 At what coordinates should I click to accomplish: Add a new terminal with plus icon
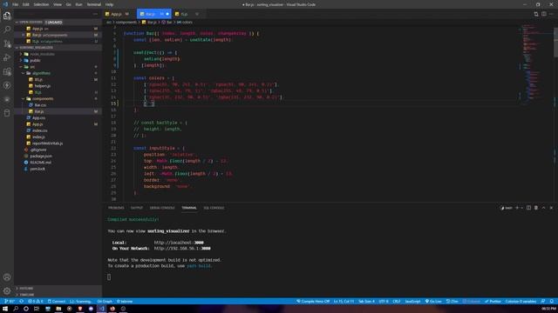click(517, 208)
